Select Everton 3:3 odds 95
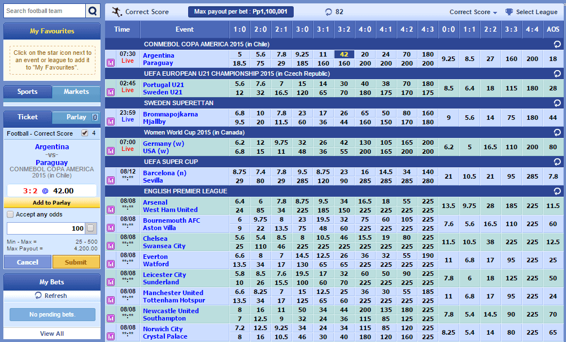Viewport: 566px width, 342px height. [x=511, y=260]
